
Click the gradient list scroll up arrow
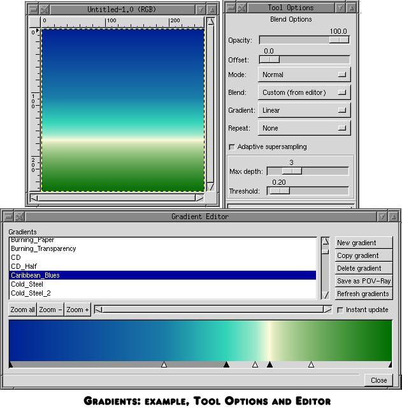[325, 242]
